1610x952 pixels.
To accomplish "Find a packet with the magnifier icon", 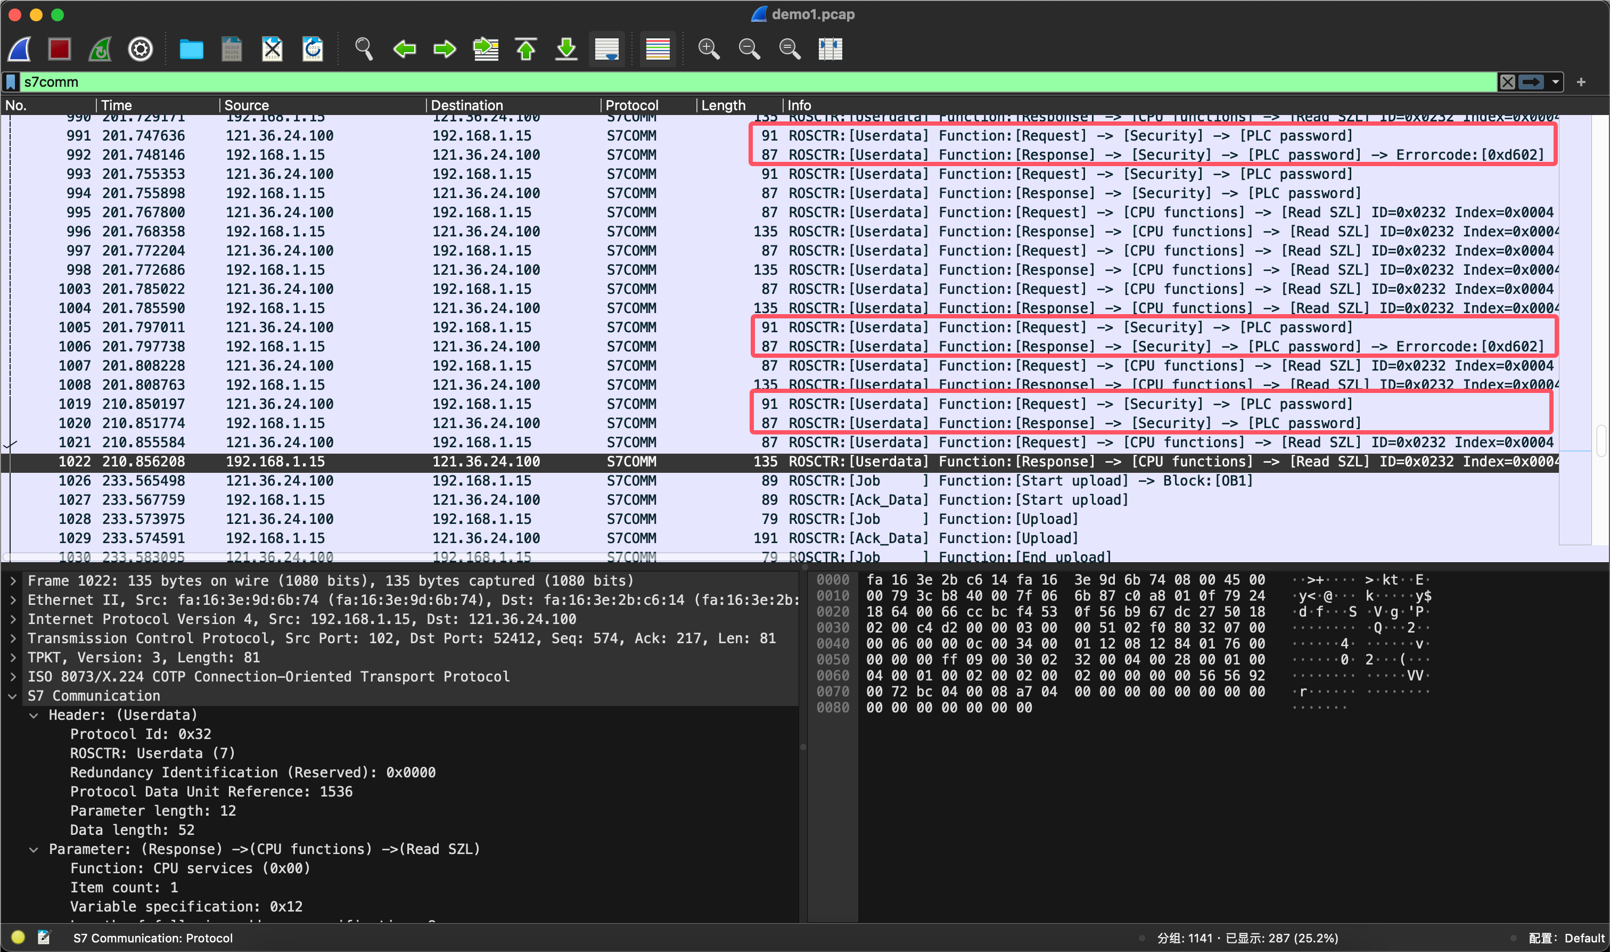I will point(364,49).
